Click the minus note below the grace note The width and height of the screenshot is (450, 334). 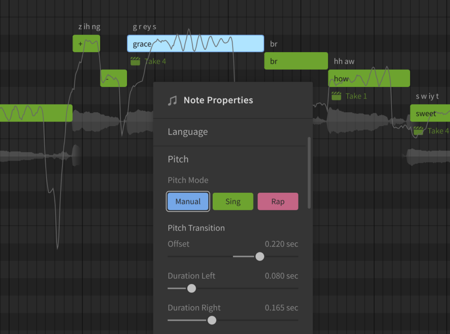113,78
